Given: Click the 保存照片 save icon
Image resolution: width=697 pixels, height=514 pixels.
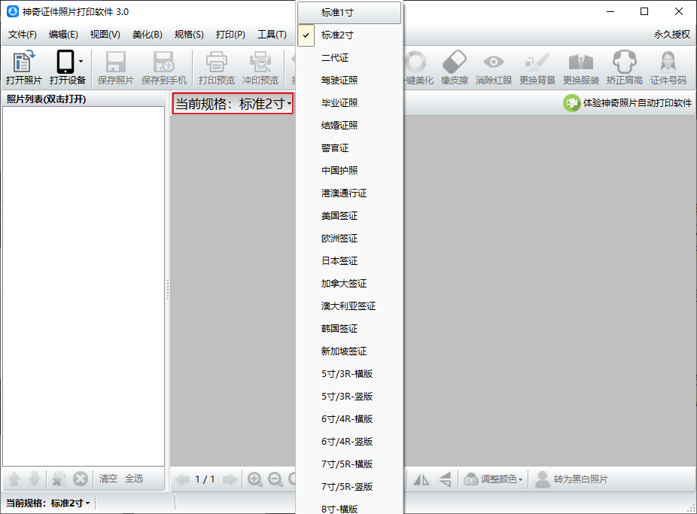Looking at the screenshot, I should 116,62.
